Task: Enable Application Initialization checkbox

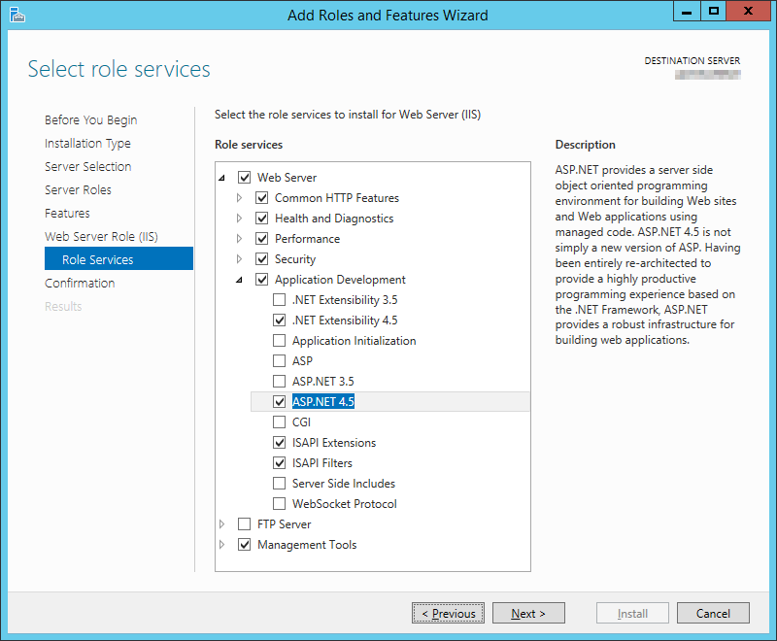Action: pyautogui.click(x=280, y=341)
